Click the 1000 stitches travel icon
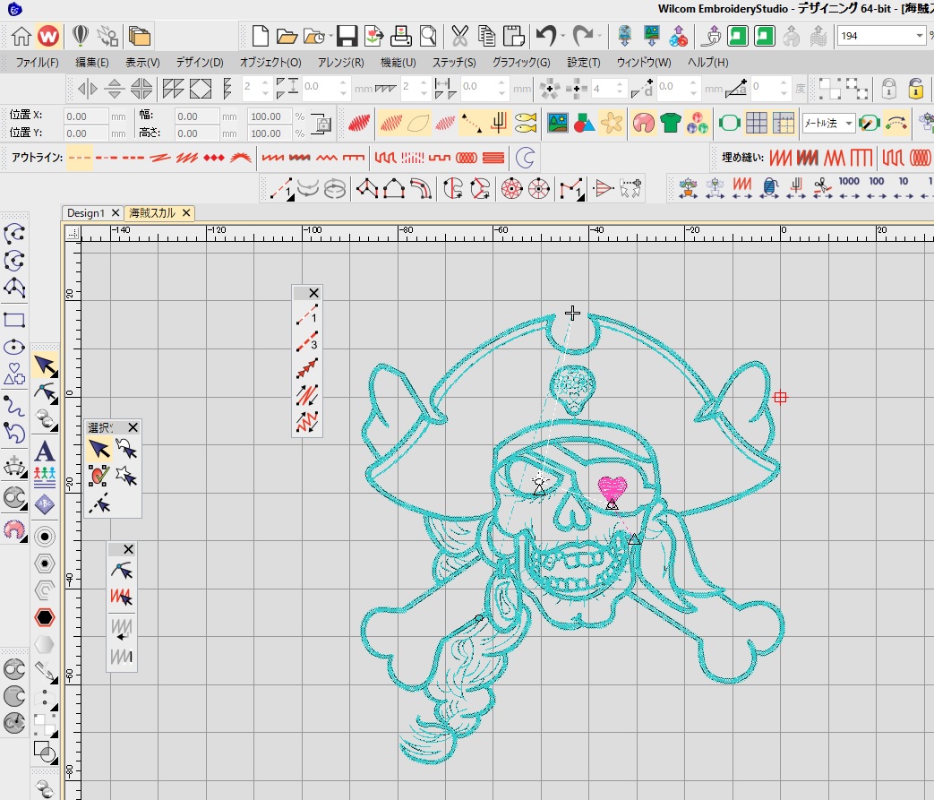The width and height of the screenshot is (934, 800). (x=849, y=187)
